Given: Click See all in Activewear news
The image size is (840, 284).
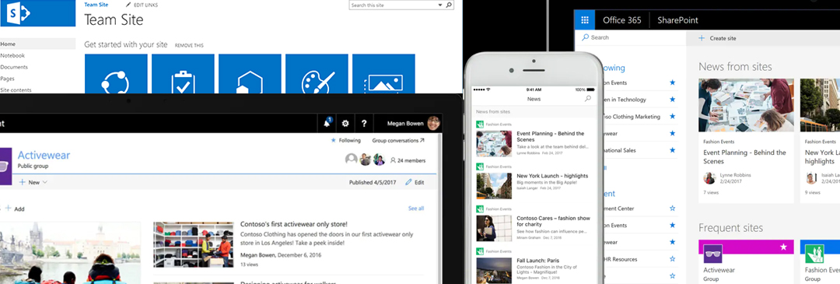Looking at the screenshot, I should coord(415,209).
